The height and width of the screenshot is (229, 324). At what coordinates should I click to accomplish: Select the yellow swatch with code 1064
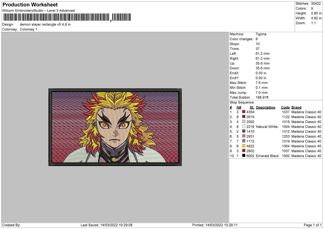[244, 146]
